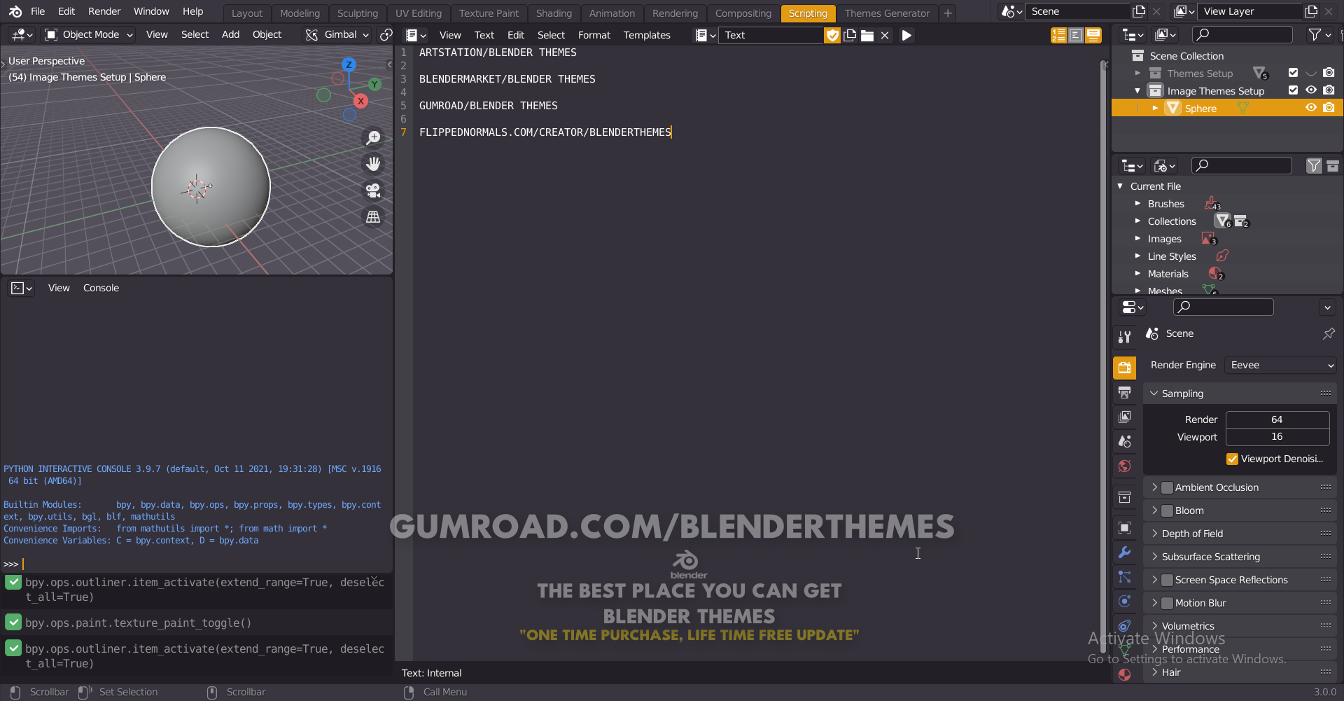
Task: Expand Volumetrics panel
Action: 1240,626
